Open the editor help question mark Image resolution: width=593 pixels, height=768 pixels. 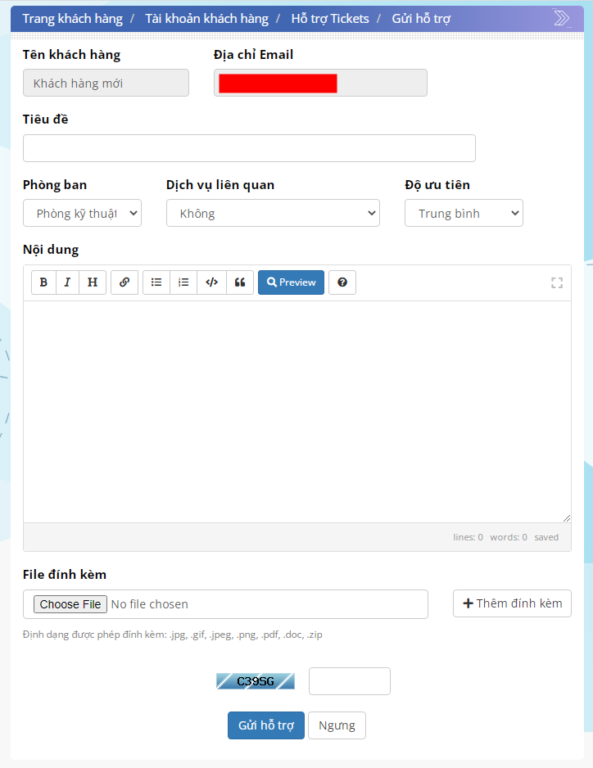click(x=342, y=282)
